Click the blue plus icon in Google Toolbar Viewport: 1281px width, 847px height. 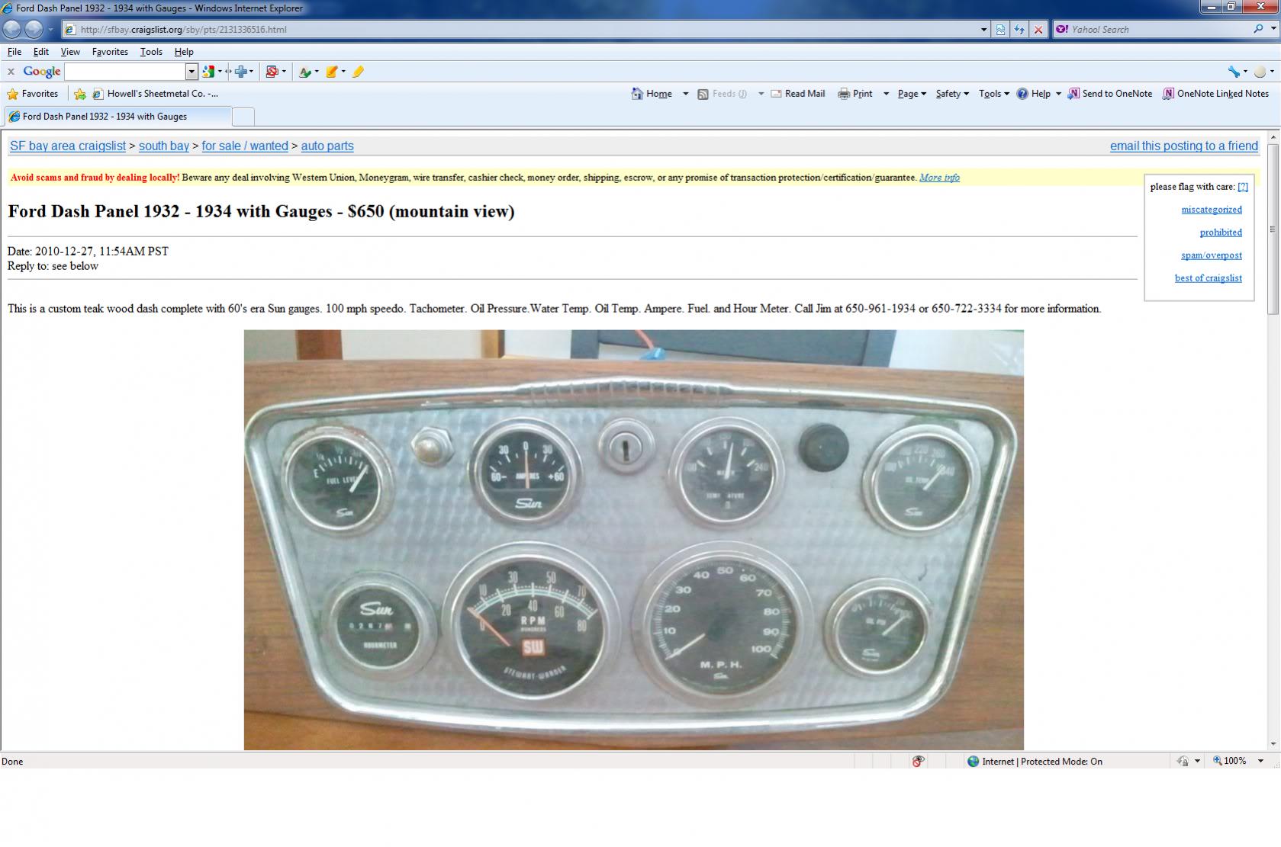(242, 72)
